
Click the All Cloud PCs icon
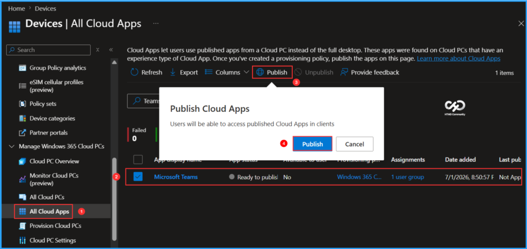coord(22,197)
